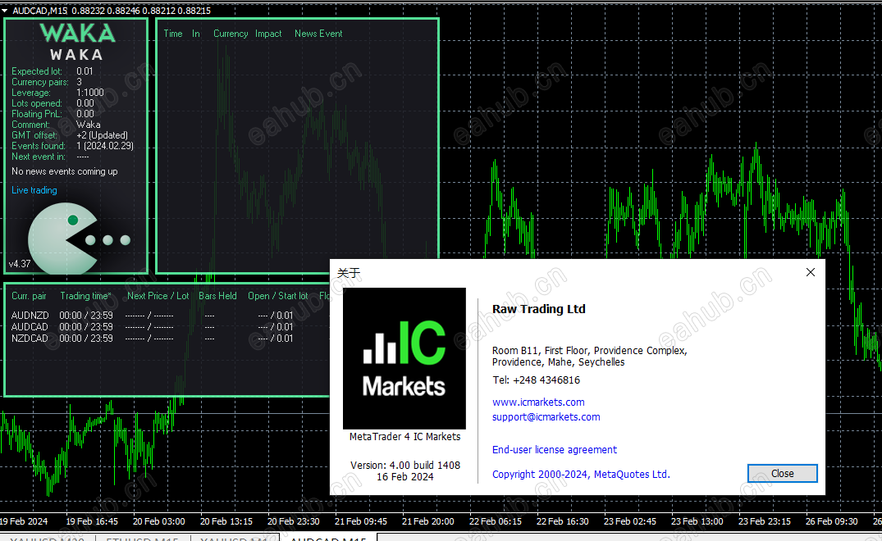The image size is (882, 541).
Task: Click the 23 Feb 13:00 time axis label
Action: point(697,521)
